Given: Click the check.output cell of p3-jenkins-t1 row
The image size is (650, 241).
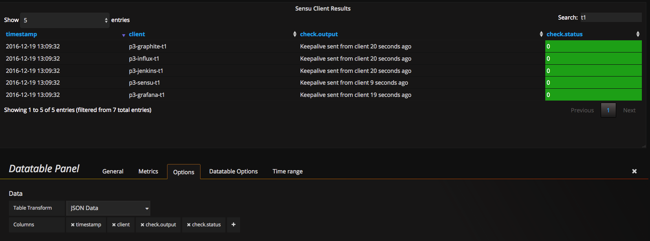Looking at the screenshot, I should [355, 71].
